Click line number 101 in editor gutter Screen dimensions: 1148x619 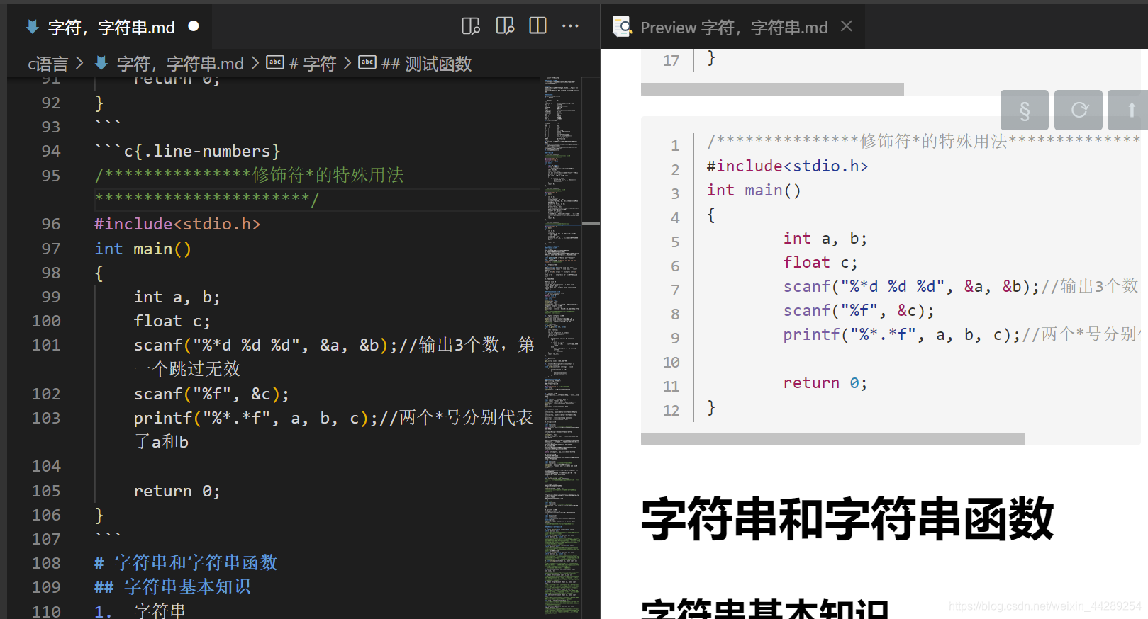[x=46, y=345]
